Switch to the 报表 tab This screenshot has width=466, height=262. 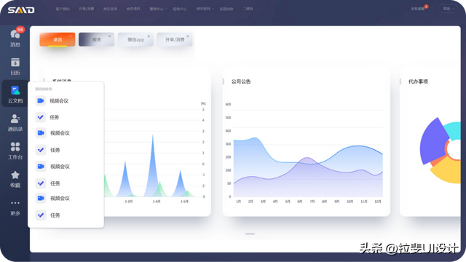coord(96,39)
